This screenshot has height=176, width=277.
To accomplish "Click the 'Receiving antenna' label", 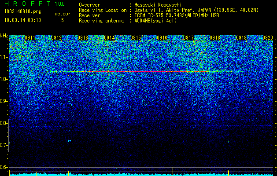I will click(x=101, y=21).
